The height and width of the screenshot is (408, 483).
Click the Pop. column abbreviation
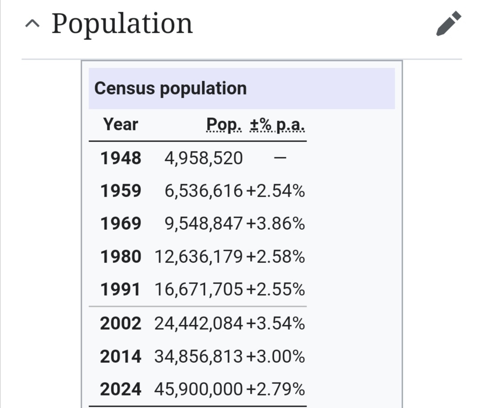click(x=224, y=125)
